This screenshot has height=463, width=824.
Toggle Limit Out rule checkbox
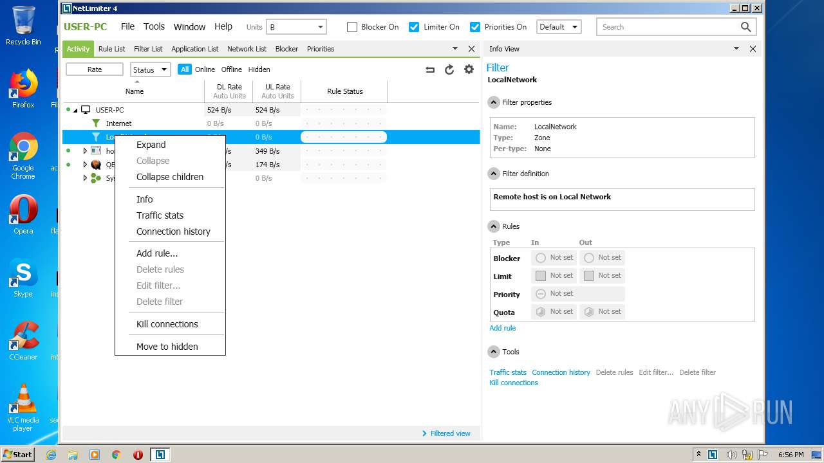589,276
